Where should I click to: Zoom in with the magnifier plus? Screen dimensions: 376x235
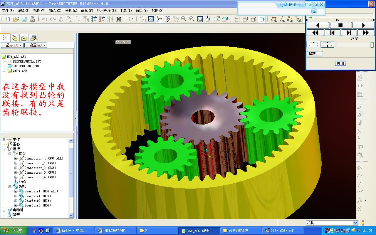pyautogui.click(x=184, y=19)
